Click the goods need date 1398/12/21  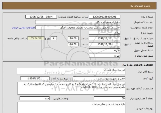coord(35,79)
